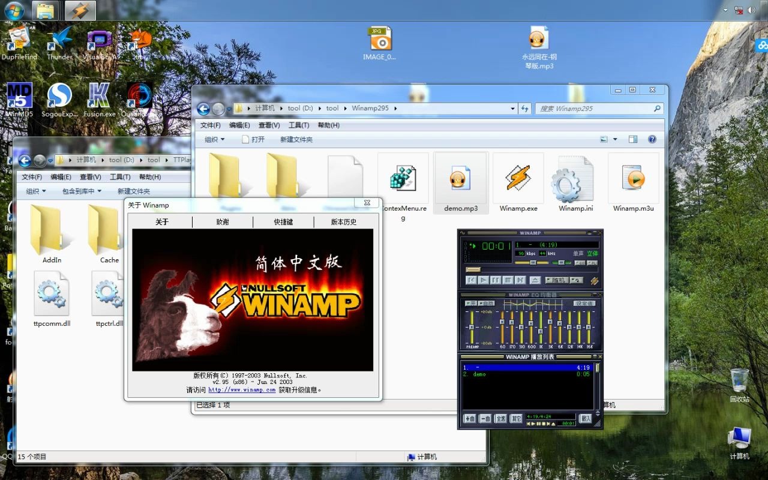Click 打开 open button in Winamp295 toolbar

coord(253,139)
